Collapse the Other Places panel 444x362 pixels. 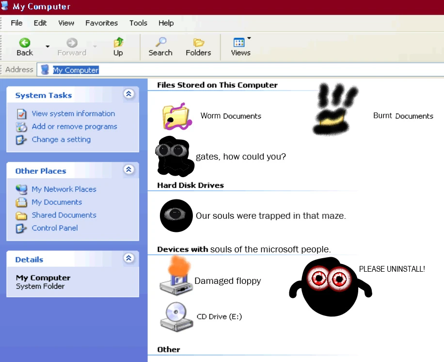tap(129, 169)
